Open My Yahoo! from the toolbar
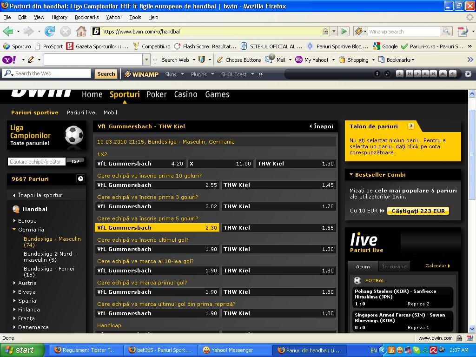The width and height of the screenshot is (476, 357). [x=312, y=60]
